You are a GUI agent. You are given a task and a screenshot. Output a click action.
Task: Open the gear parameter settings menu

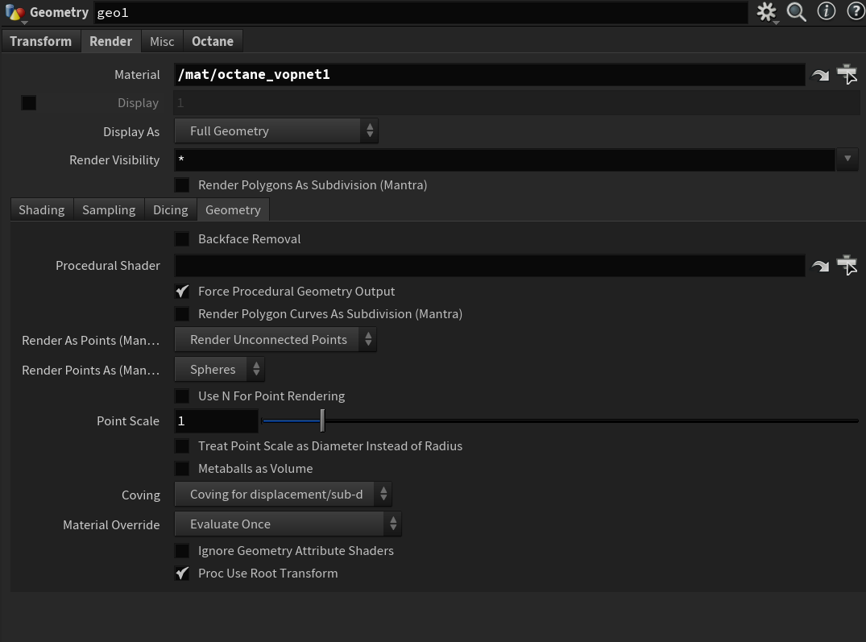click(x=766, y=12)
